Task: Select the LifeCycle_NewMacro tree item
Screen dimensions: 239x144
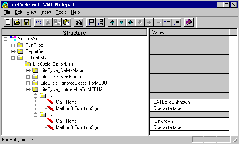Action: tap(61, 77)
